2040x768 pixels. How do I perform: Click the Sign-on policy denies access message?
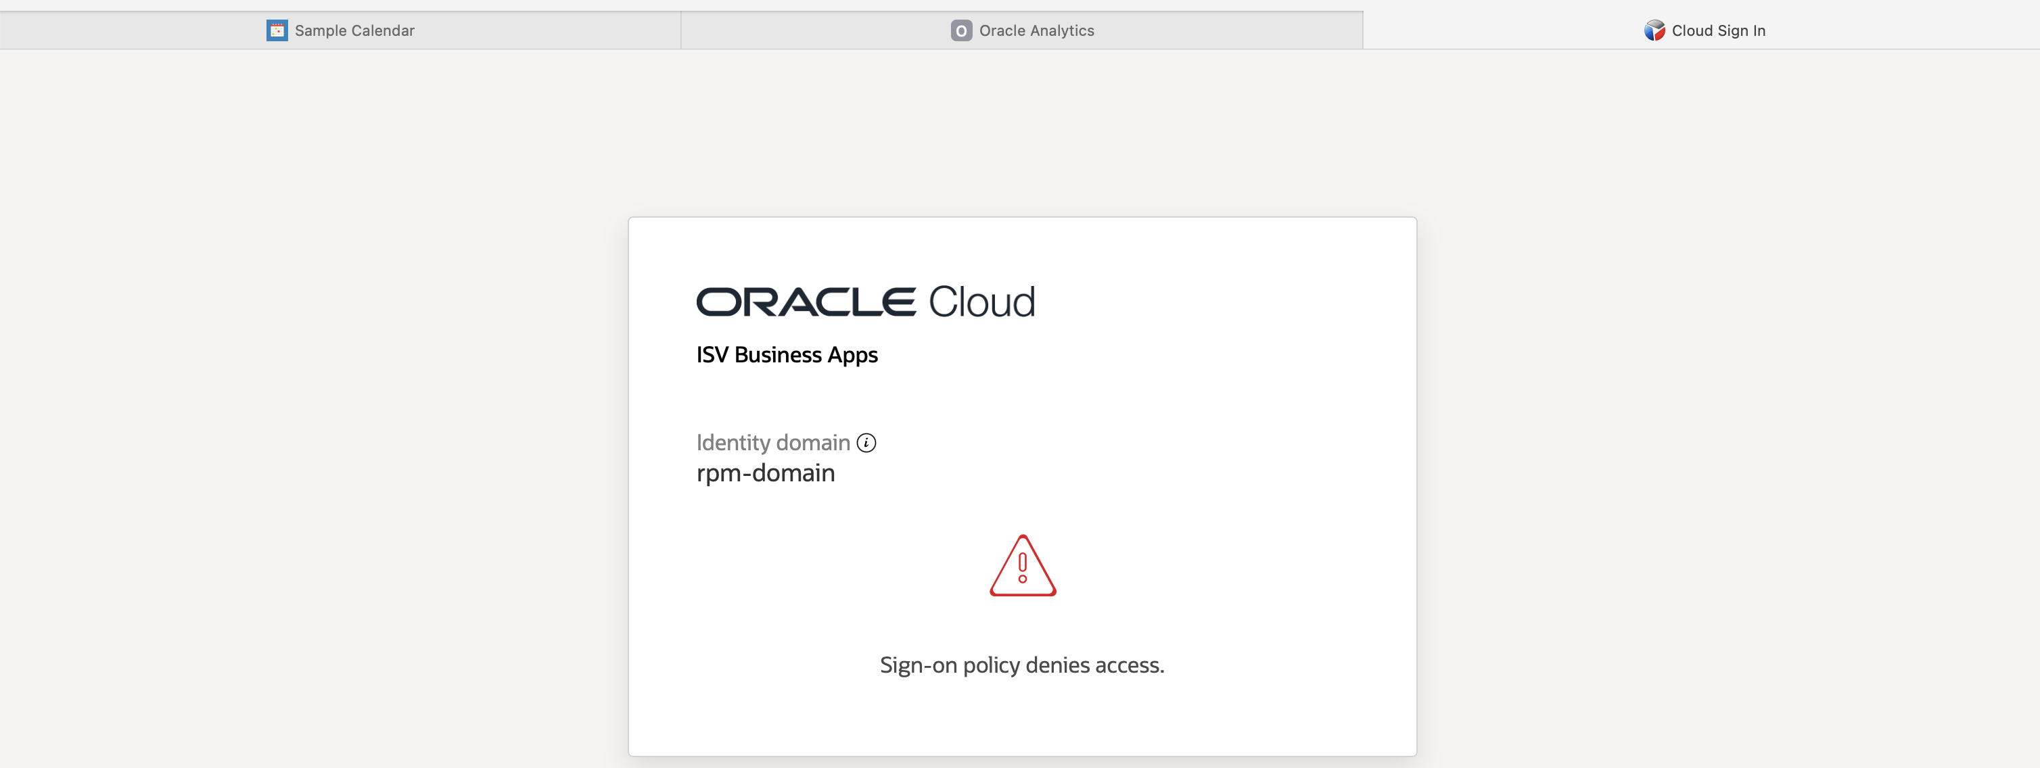[1021, 665]
